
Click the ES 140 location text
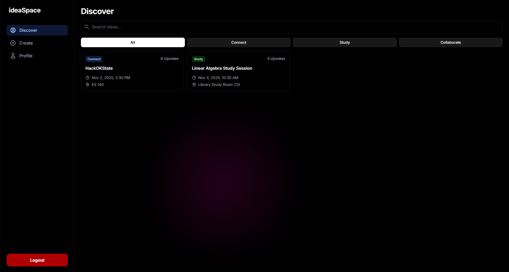click(x=98, y=85)
